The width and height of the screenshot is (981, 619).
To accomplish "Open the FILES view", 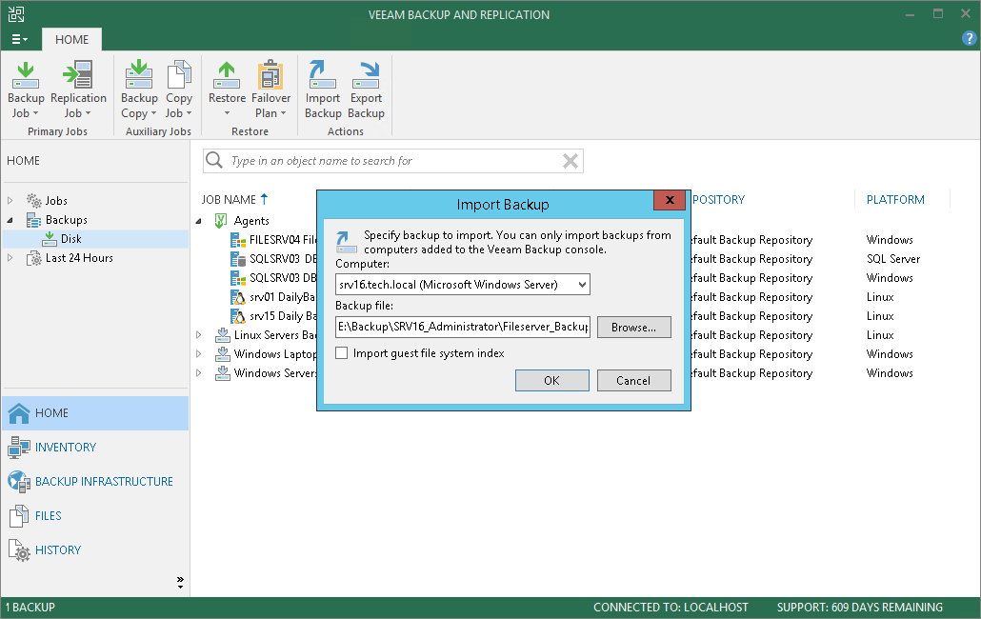I will (95, 516).
